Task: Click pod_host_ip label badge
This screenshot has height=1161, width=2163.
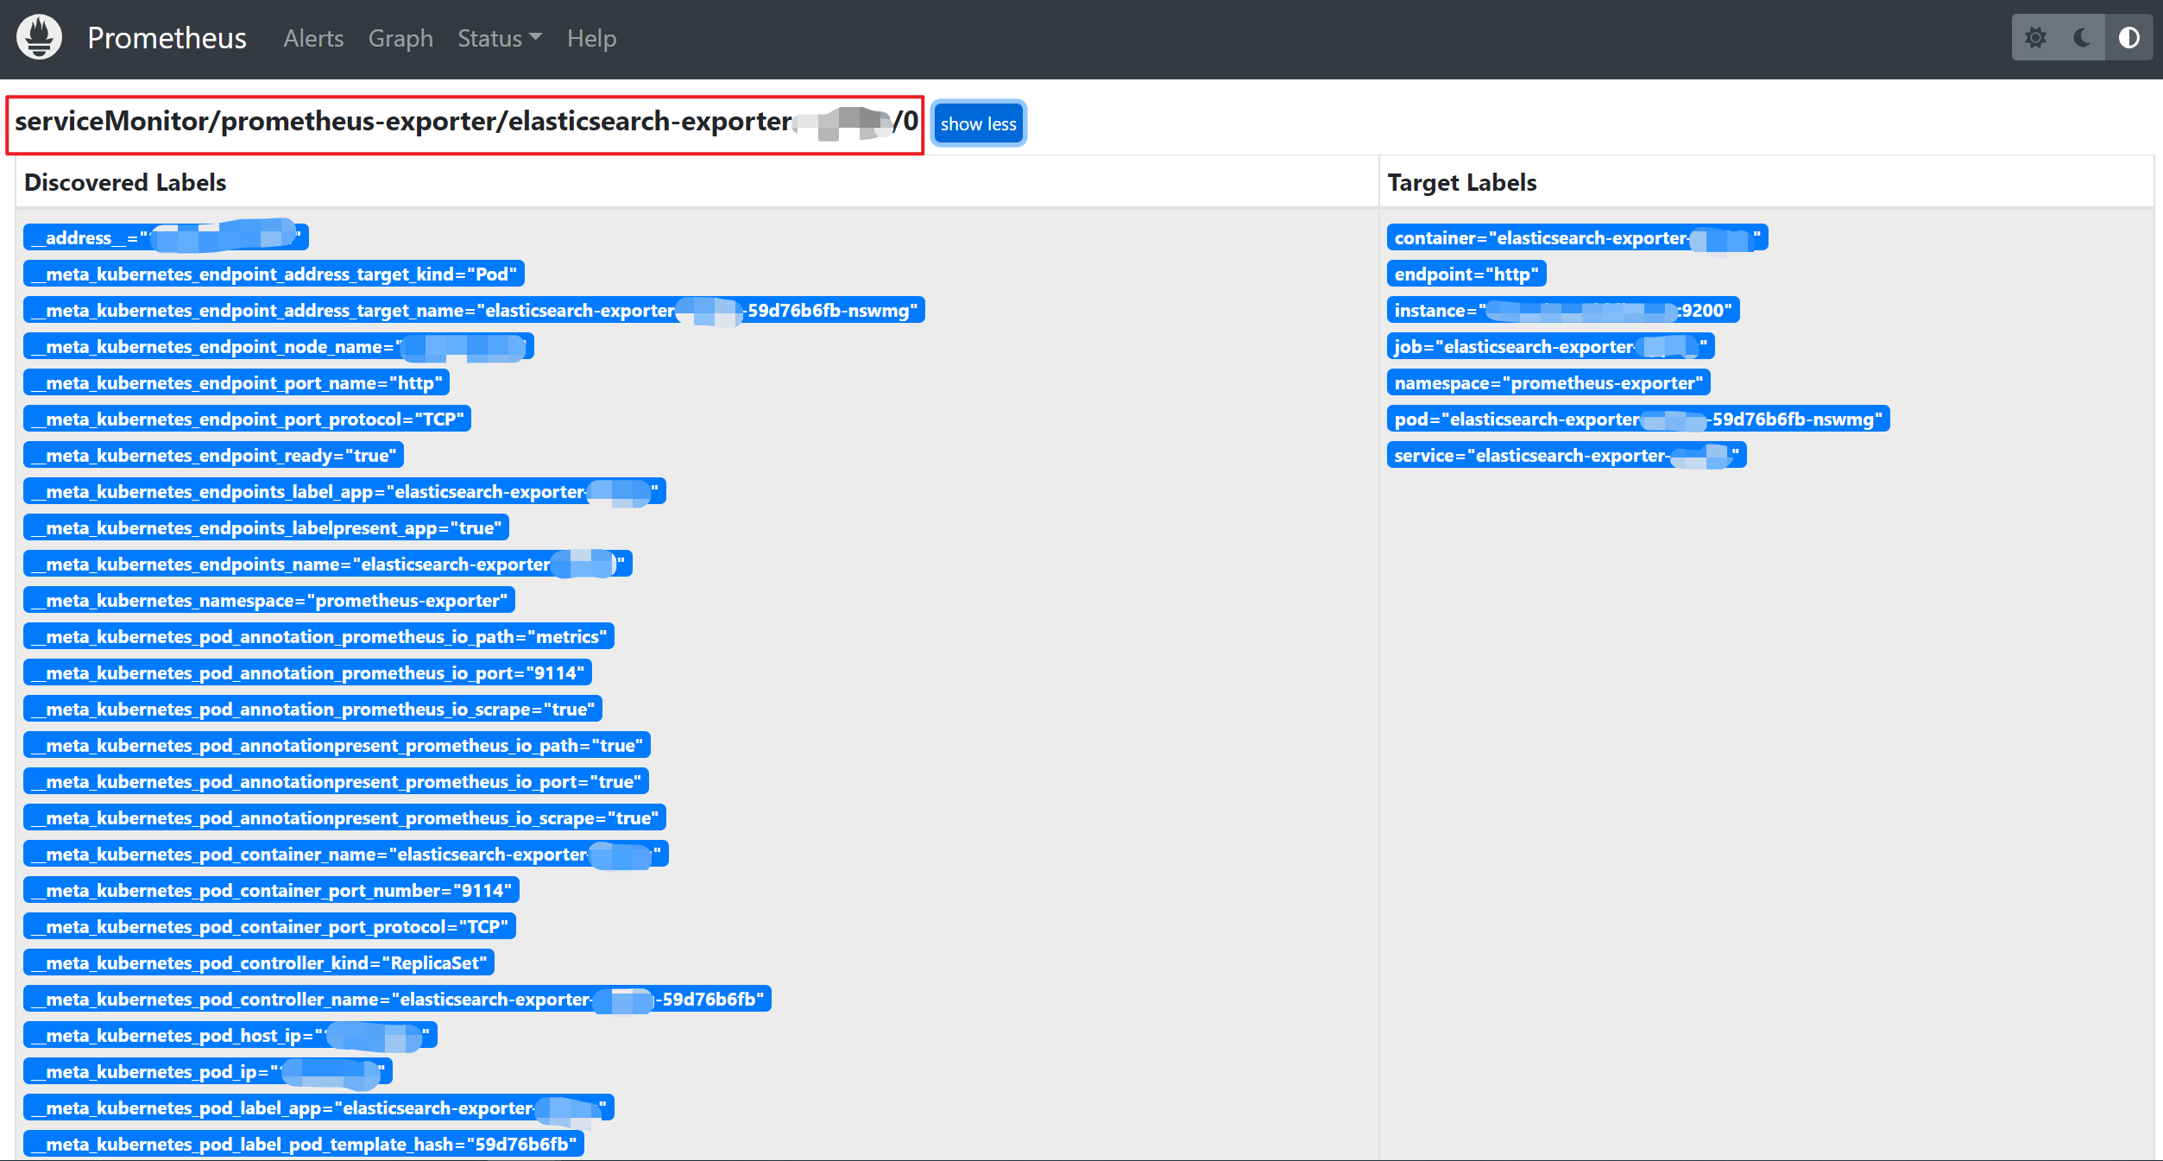Action: [x=230, y=1035]
